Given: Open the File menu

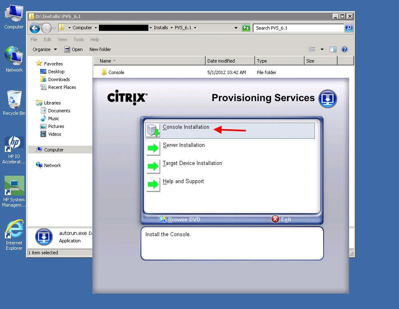Looking at the screenshot, I should pos(34,39).
